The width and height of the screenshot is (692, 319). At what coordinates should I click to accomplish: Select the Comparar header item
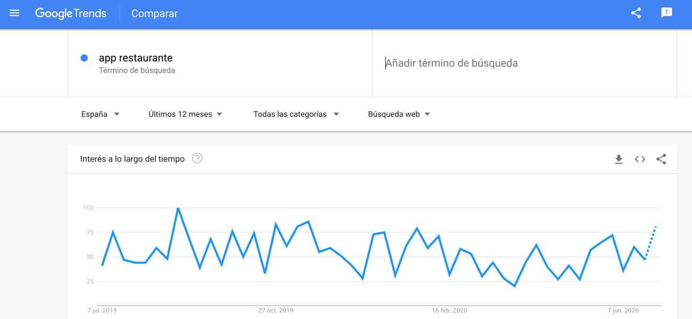pyautogui.click(x=154, y=14)
